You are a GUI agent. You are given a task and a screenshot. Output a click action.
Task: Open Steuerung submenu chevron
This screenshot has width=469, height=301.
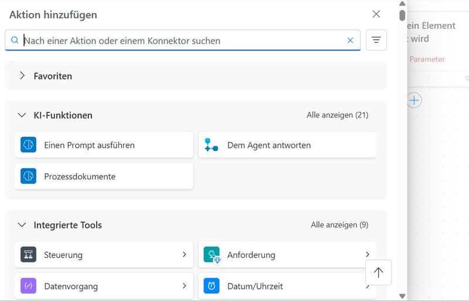click(185, 254)
